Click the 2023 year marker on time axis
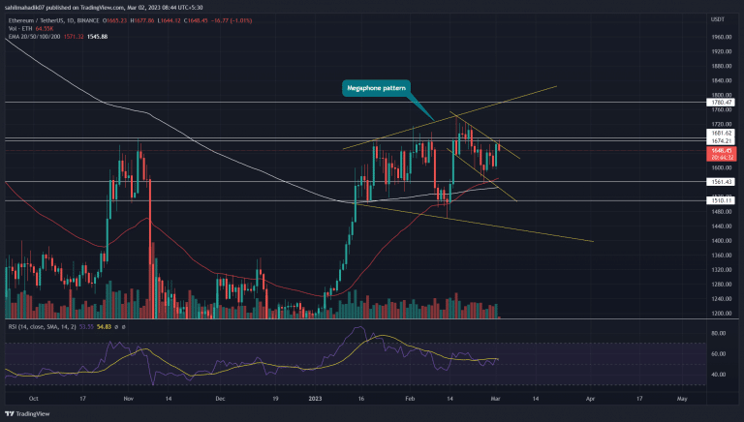Screen dimensions: 744x422 coord(315,399)
